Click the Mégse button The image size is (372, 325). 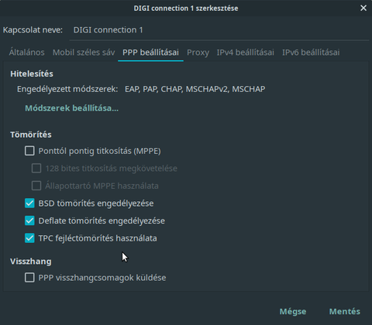293,312
